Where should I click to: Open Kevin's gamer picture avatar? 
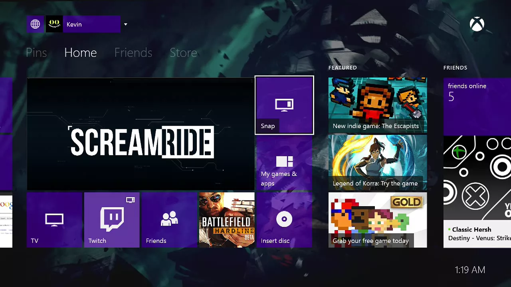(x=54, y=24)
